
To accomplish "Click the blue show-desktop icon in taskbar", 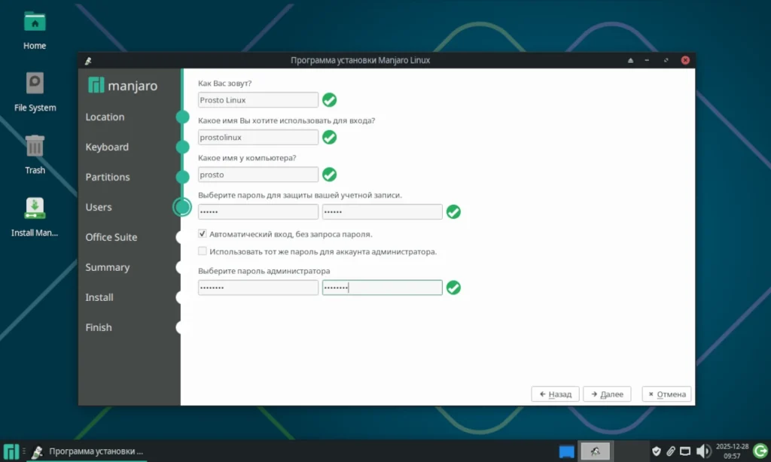I will click(566, 451).
